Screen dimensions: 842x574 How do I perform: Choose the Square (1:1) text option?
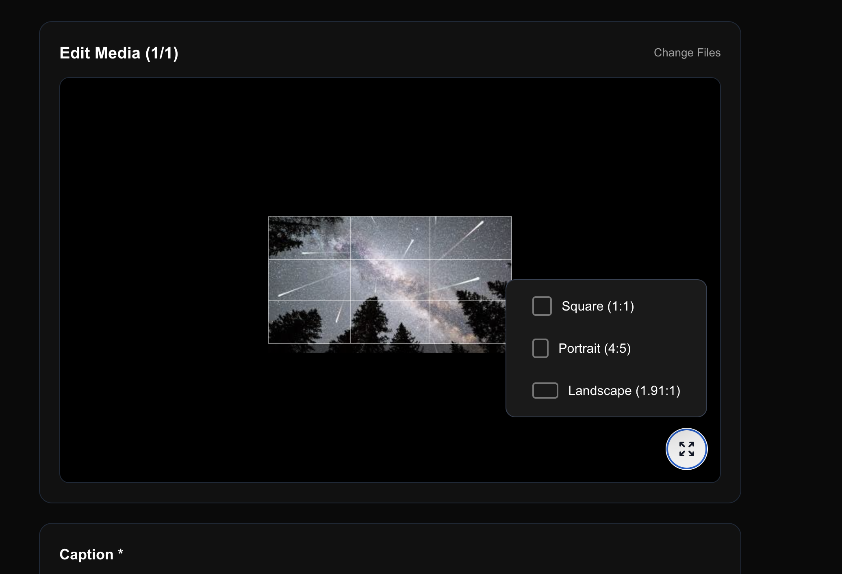597,306
